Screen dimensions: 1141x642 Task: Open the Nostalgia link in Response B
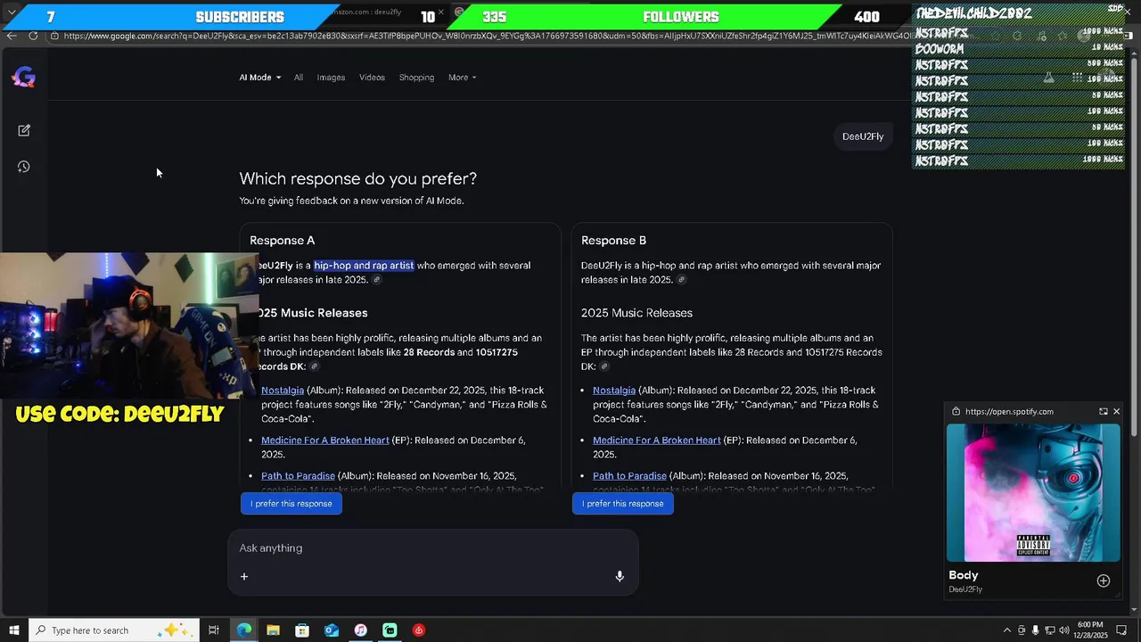[614, 391]
